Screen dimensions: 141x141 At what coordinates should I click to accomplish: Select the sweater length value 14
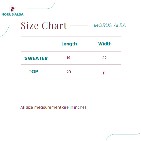tap(68, 58)
